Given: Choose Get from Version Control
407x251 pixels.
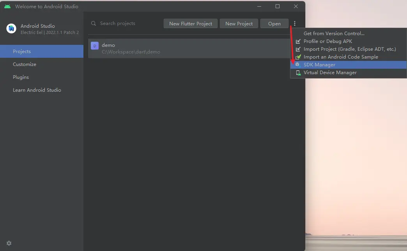Looking at the screenshot, I should pos(349,34).
